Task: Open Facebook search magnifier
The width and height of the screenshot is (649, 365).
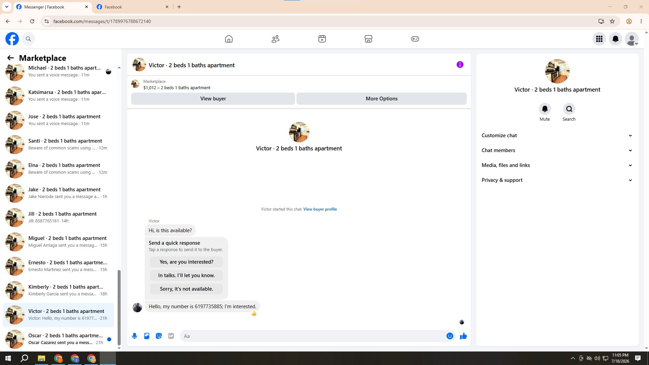Action: coord(28,39)
